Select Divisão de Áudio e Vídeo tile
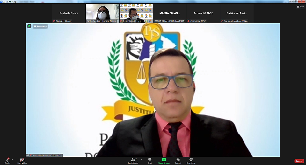 [237, 13]
